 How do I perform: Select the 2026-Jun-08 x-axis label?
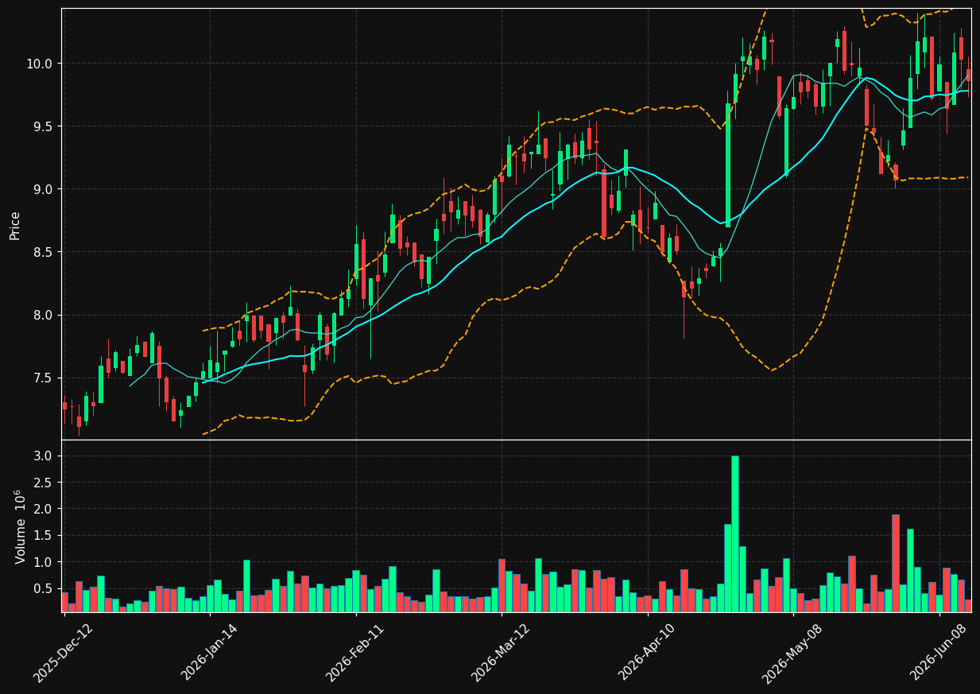pos(938,653)
